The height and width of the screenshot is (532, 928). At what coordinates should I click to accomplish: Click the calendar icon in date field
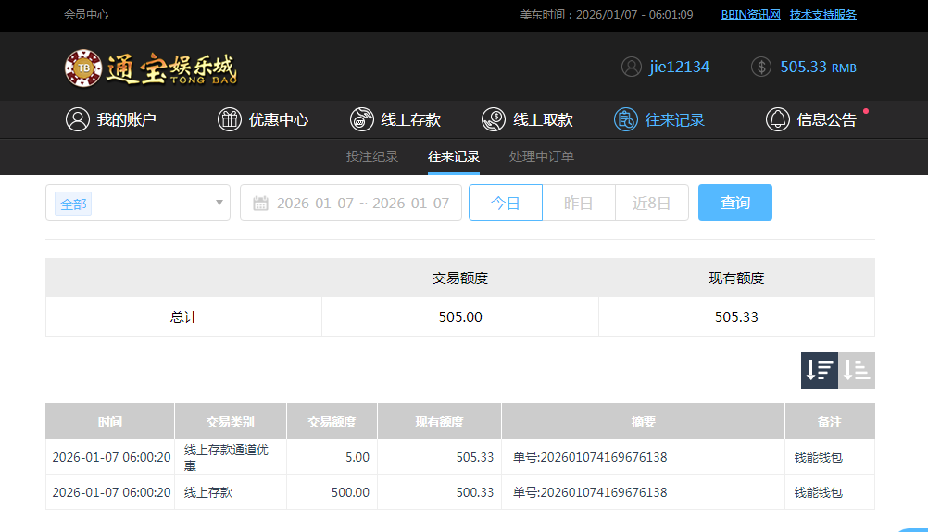pos(260,204)
